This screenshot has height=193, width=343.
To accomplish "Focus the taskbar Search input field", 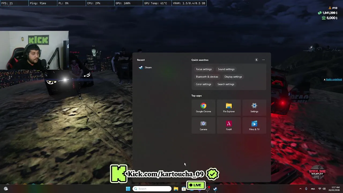I will coord(152,189).
